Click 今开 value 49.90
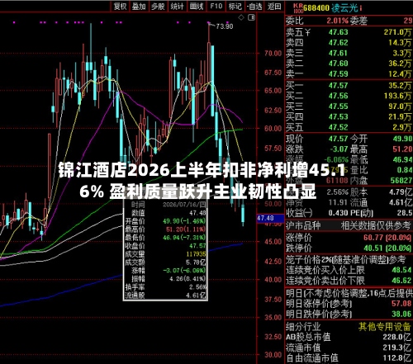Image resolution: width=413 pixels, height=364 pixels. pos(402,139)
